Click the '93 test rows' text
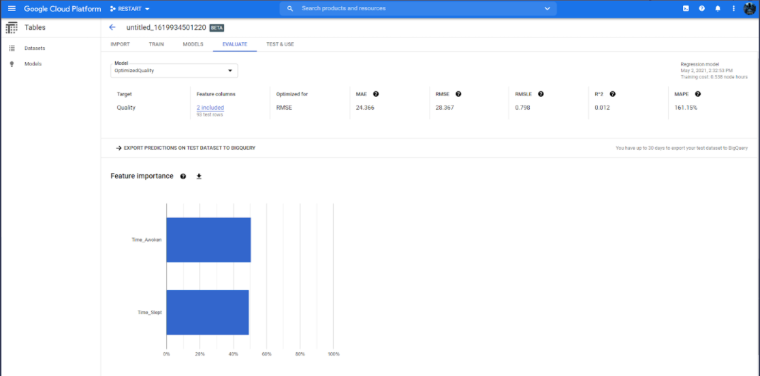This screenshot has height=376, width=760. pos(210,115)
